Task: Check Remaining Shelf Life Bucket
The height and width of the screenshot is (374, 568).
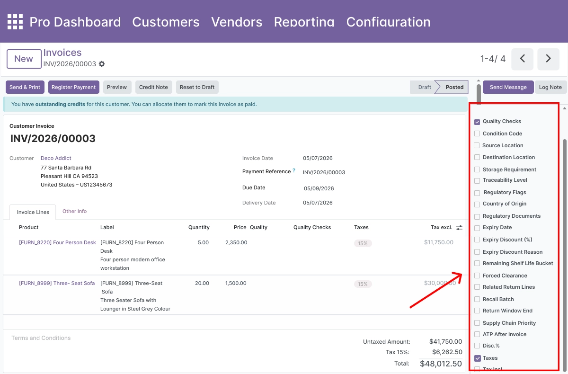Action: 477,264
